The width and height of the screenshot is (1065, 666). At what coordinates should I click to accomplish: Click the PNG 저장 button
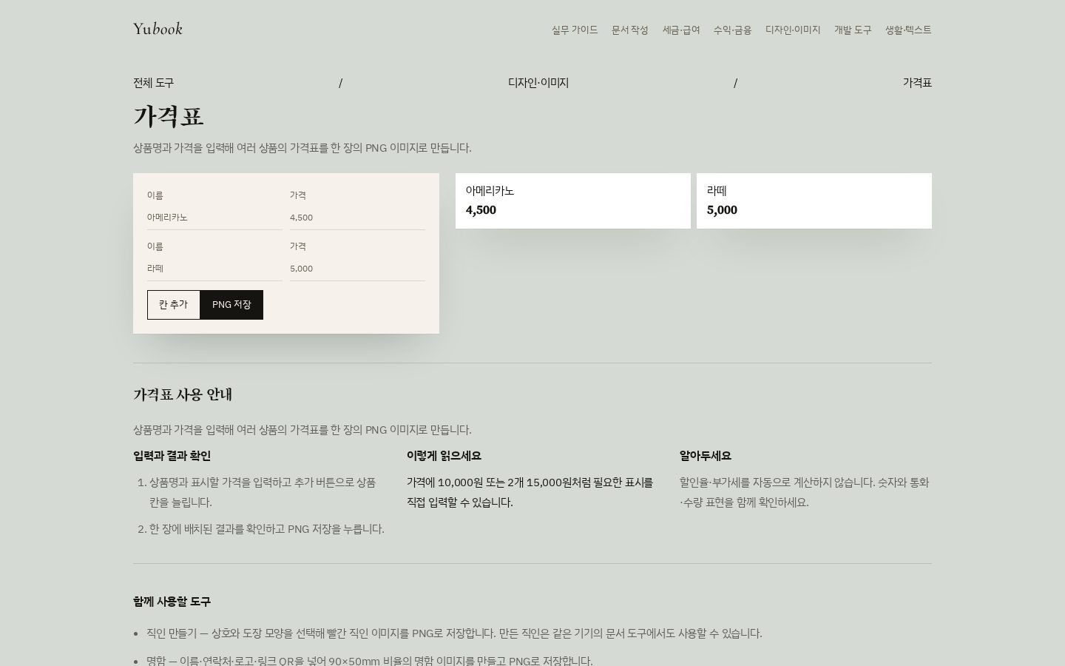231,305
